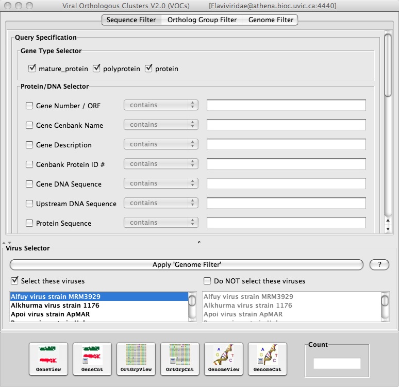Click query panel scroll up arrow
The height and width of the screenshot is (387, 399).
[388, 221]
